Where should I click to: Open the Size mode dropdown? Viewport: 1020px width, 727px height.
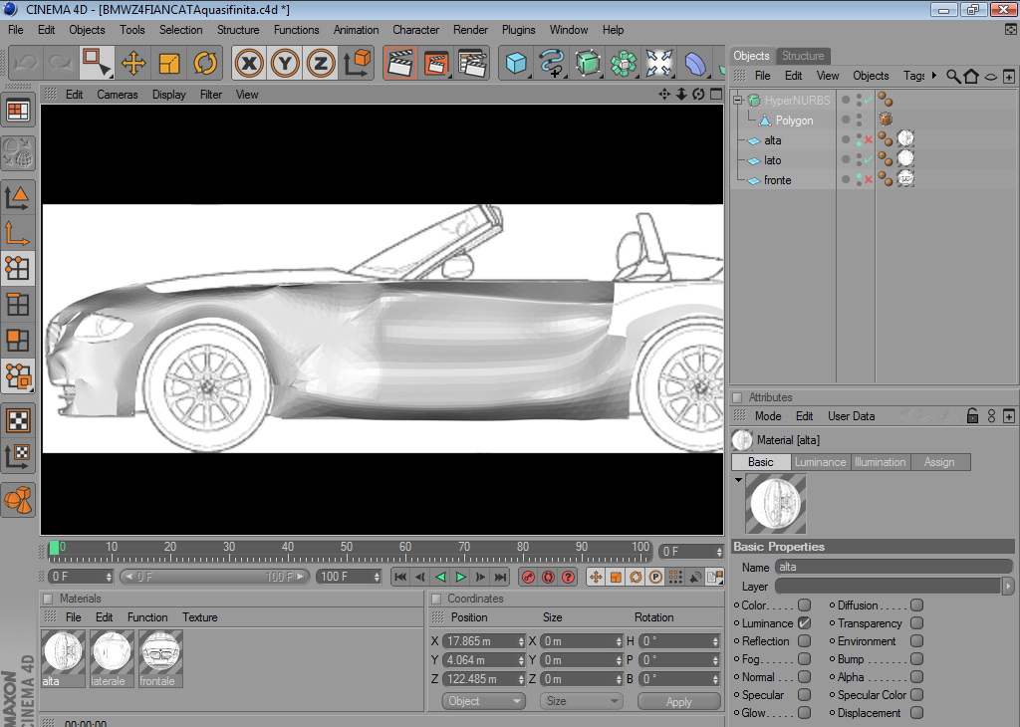pyautogui.click(x=582, y=701)
